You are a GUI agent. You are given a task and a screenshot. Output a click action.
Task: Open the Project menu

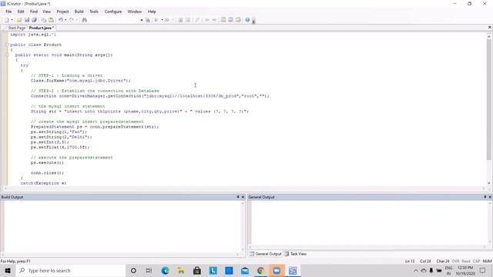point(62,12)
